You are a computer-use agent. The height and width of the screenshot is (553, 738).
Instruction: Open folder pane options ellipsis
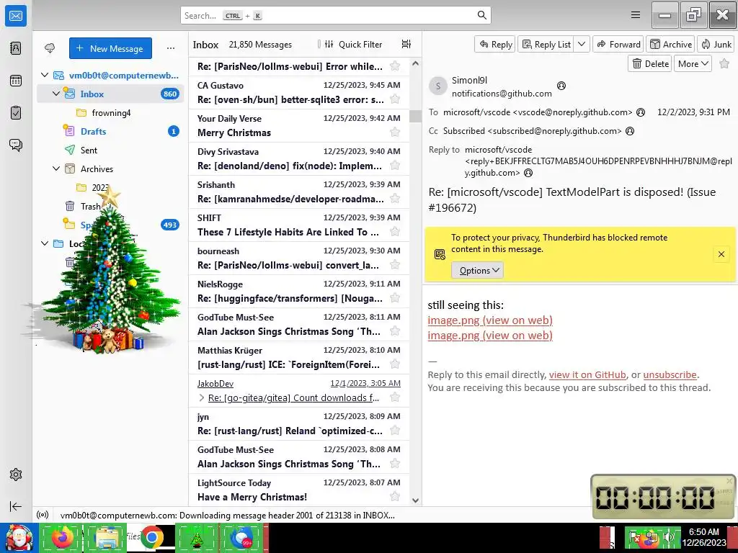pyautogui.click(x=171, y=48)
